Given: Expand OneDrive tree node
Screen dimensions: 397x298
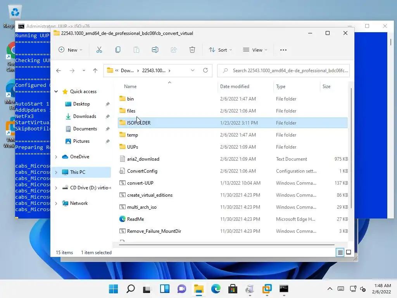Looking at the screenshot, I should pyautogui.click(x=56, y=157).
